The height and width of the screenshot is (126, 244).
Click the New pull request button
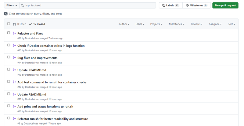(x=225, y=5)
